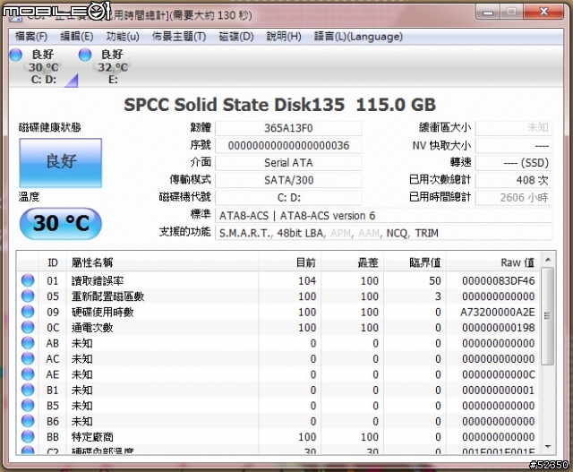
Task: Click status orb of attribute 09 硬碟使用時數
Action: [x=28, y=312]
